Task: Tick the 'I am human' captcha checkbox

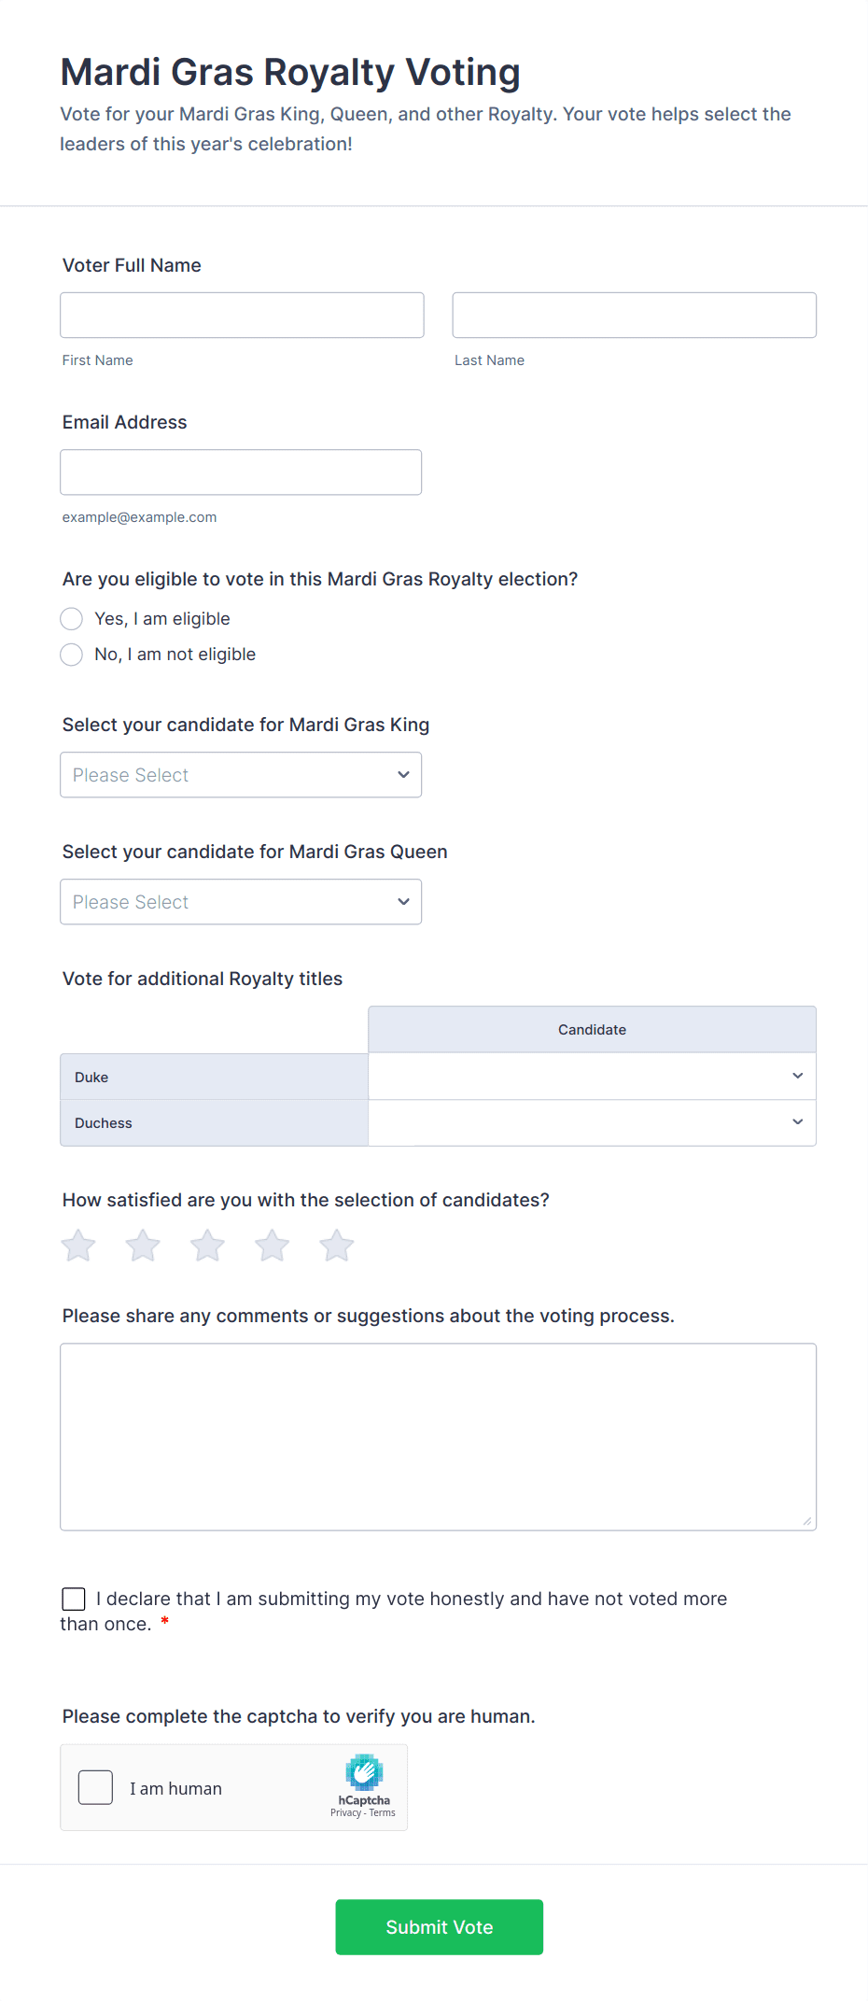Action: pyautogui.click(x=95, y=1787)
